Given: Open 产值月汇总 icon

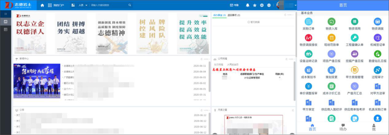Looking at the screenshot, I should pos(354,86).
